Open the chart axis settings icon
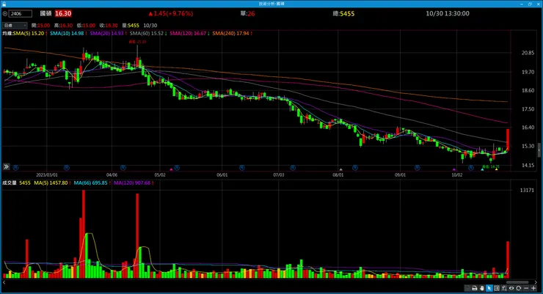Image resolution: width=543 pixels, height=294 pixels. 504,288
